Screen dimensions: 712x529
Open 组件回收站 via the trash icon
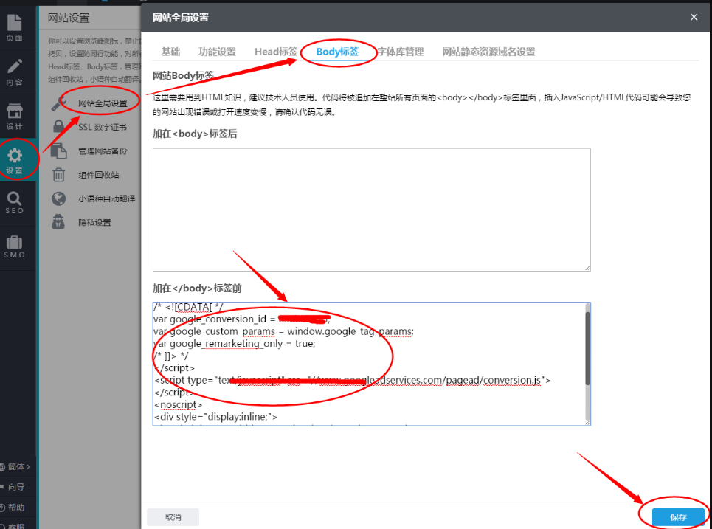pos(58,175)
